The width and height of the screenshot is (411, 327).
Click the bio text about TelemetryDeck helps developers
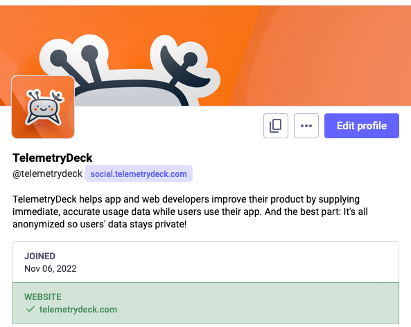pos(191,212)
